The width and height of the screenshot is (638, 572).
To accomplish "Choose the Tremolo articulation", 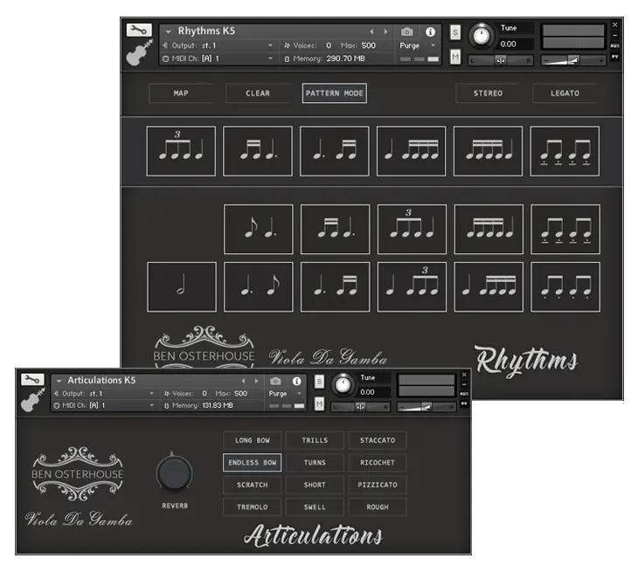I will [253, 507].
